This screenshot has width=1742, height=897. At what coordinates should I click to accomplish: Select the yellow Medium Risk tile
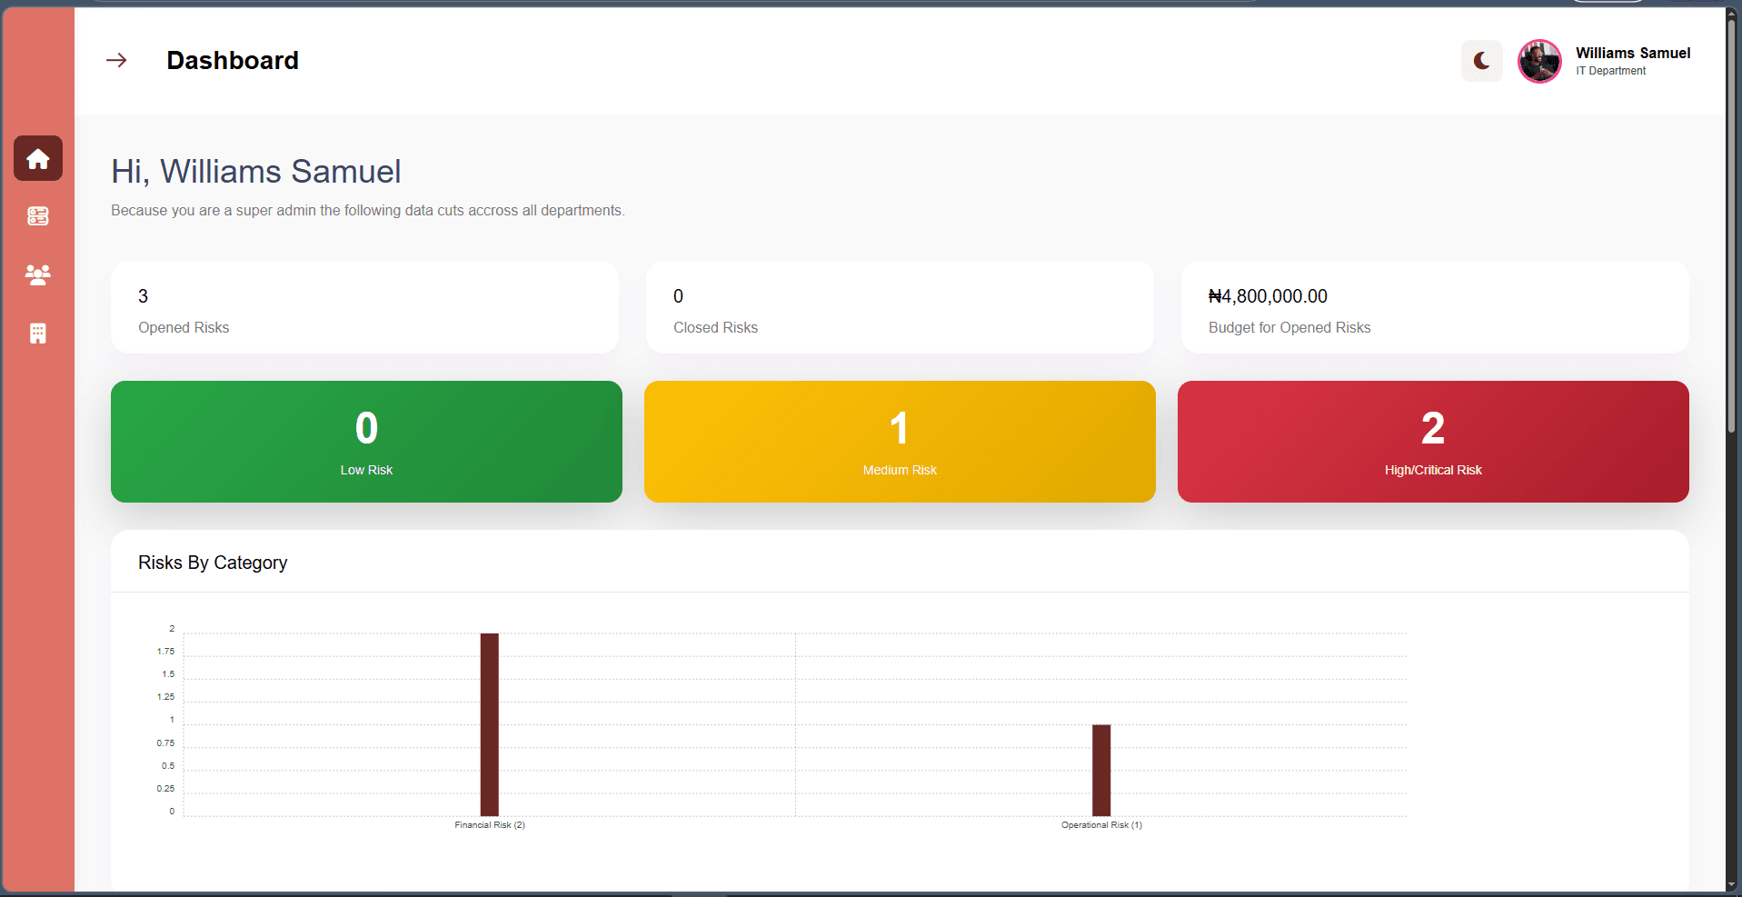click(900, 442)
